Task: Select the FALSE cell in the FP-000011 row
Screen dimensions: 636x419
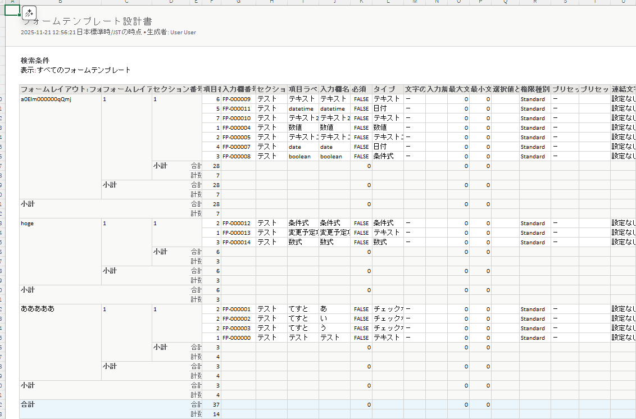Action: [361, 109]
